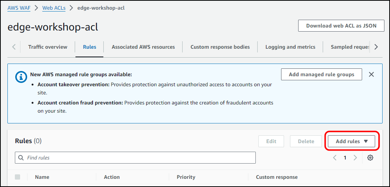Go to the previous rules page
This screenshot has width=390, height=187.
tap(335, 158)
